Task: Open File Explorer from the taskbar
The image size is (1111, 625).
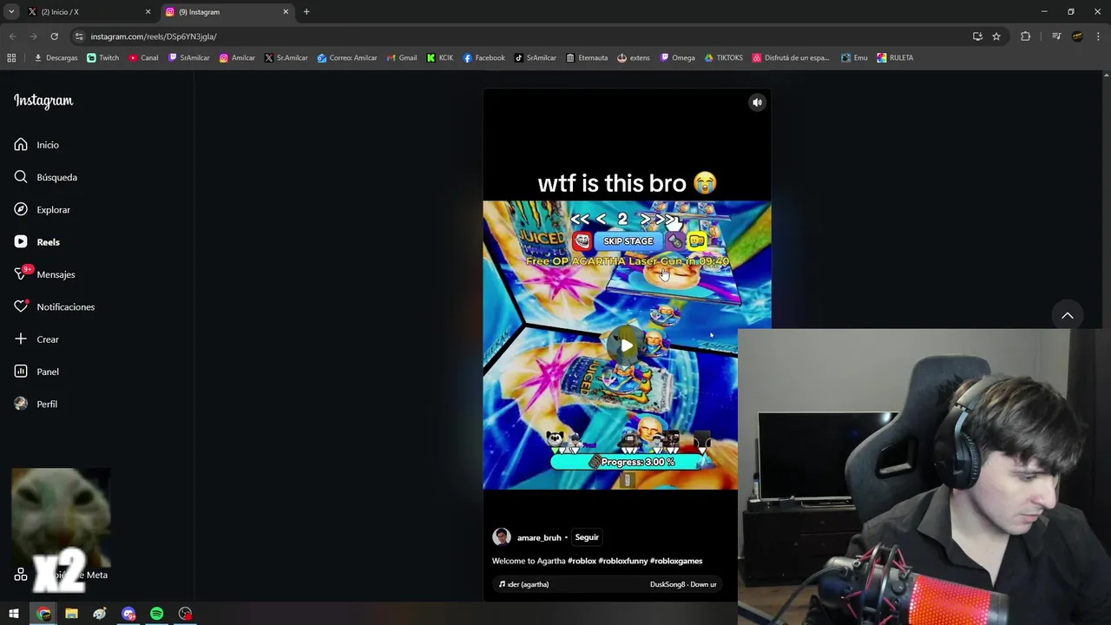Action: tap(72, 614)
